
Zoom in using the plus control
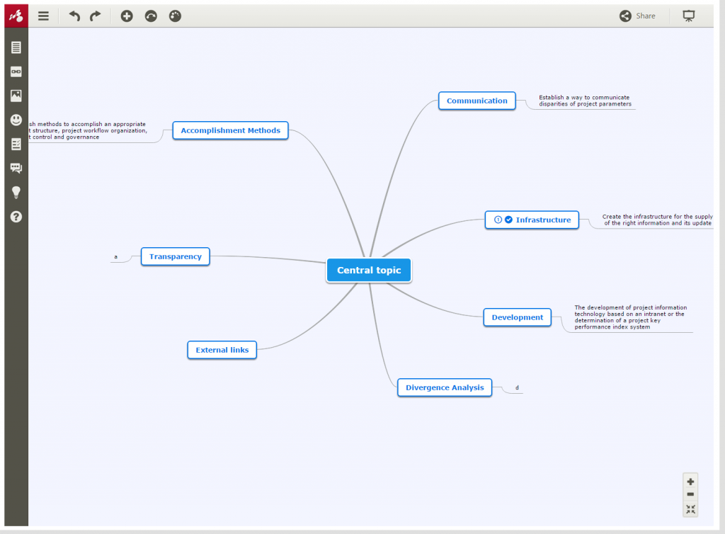(x=690, y=482)
